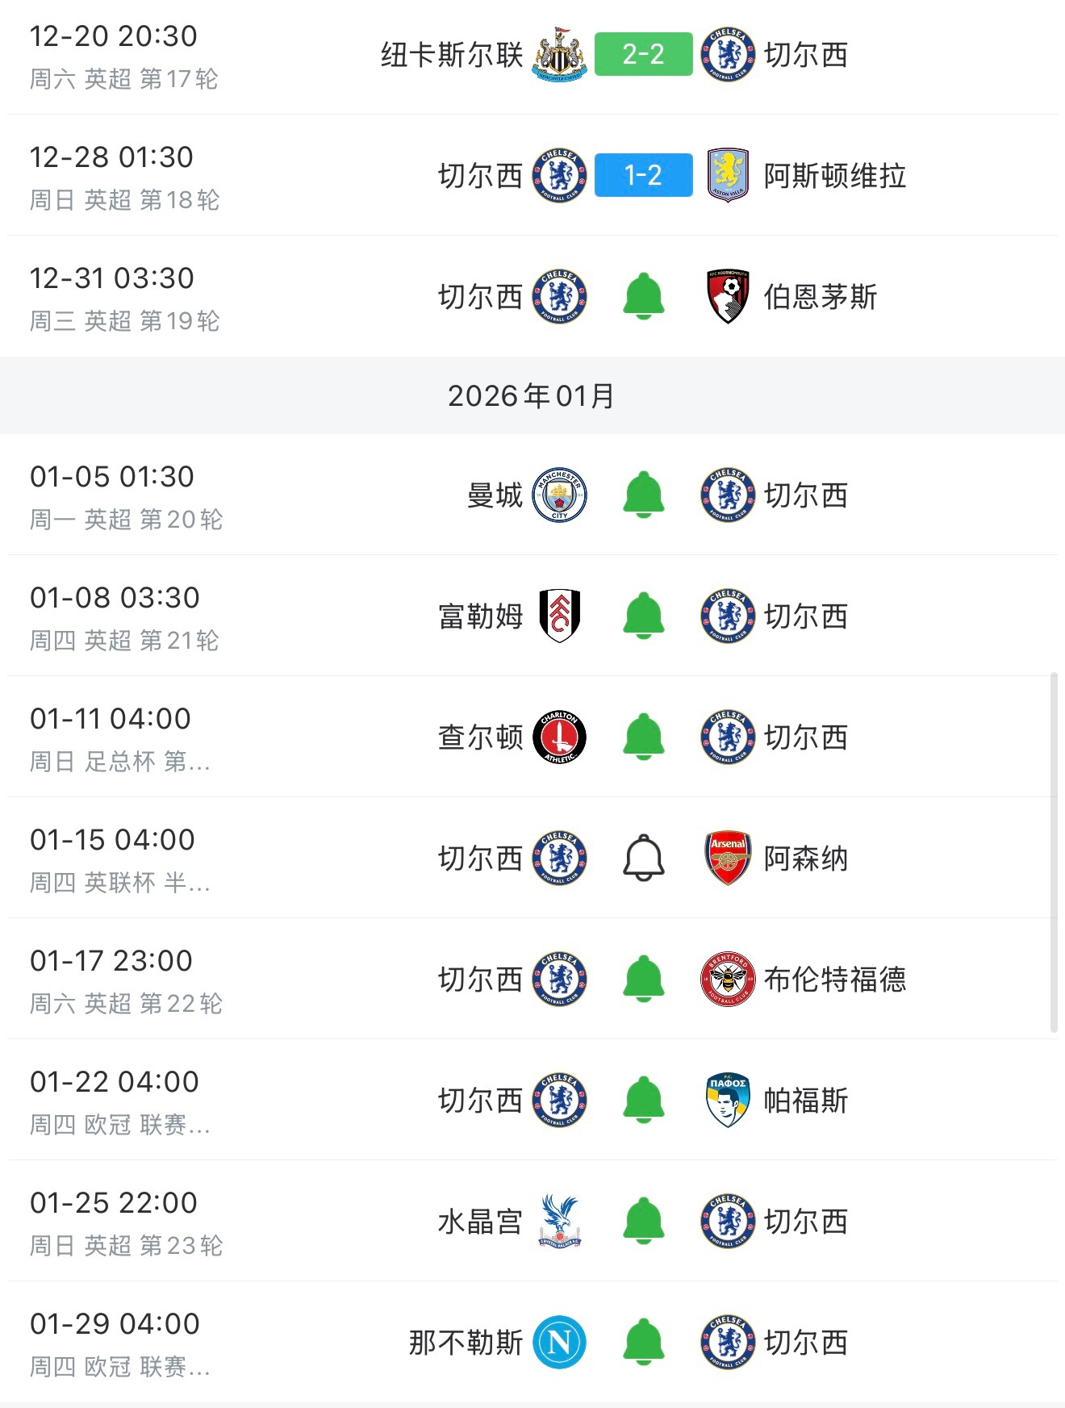Enable reminder for Chelsea vs Arsenal match
Screen dimensions: 1065x1408
pyautogui.click(x=644, y=858)
